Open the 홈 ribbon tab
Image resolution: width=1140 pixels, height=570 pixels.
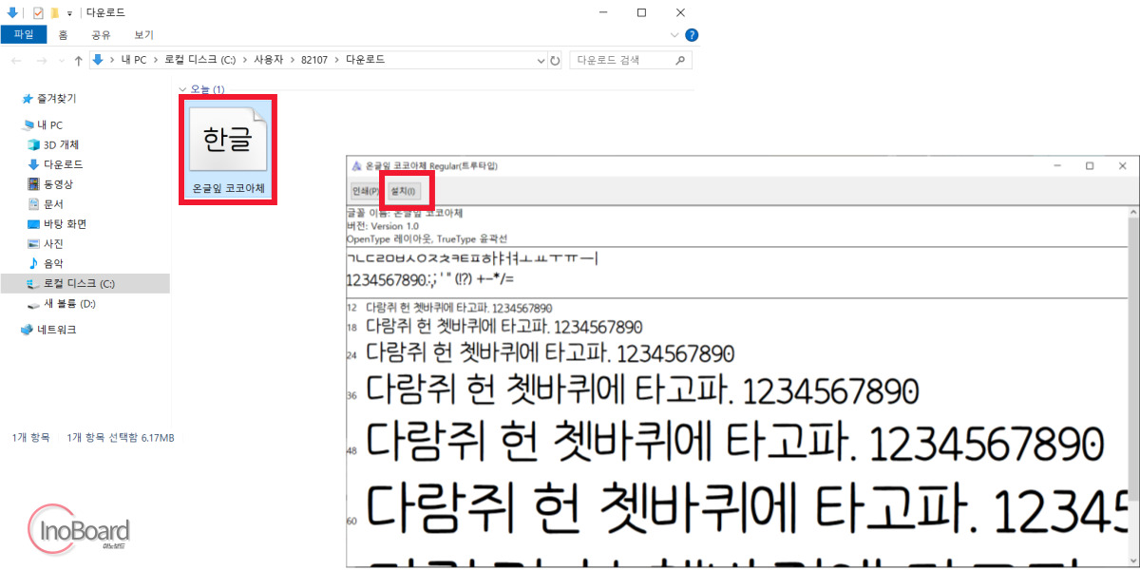click(63, 34)
